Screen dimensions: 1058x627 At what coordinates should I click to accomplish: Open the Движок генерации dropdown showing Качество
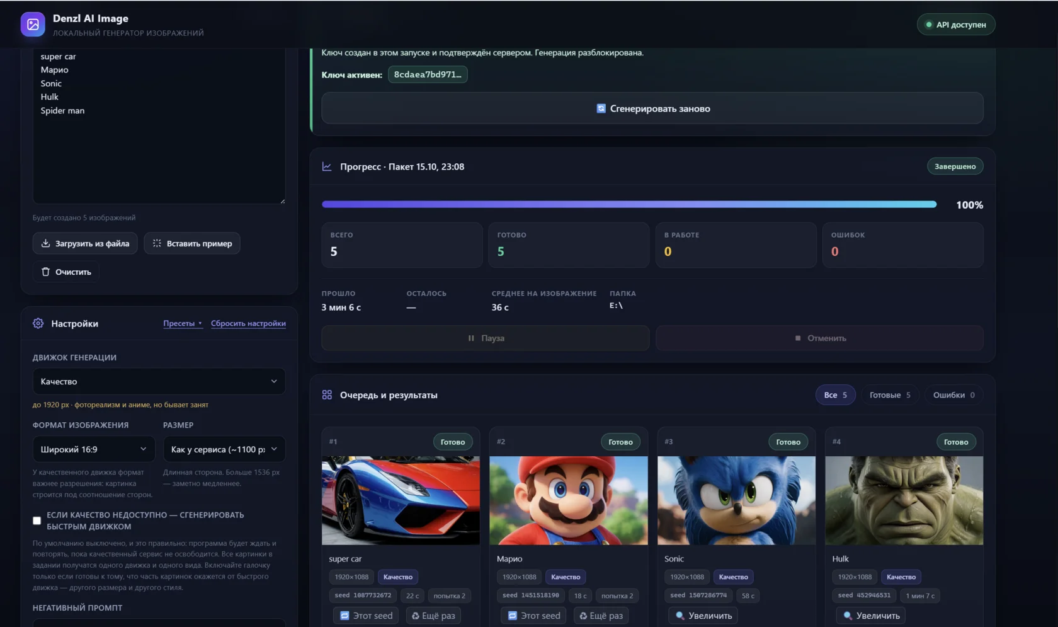coord(159,381)
